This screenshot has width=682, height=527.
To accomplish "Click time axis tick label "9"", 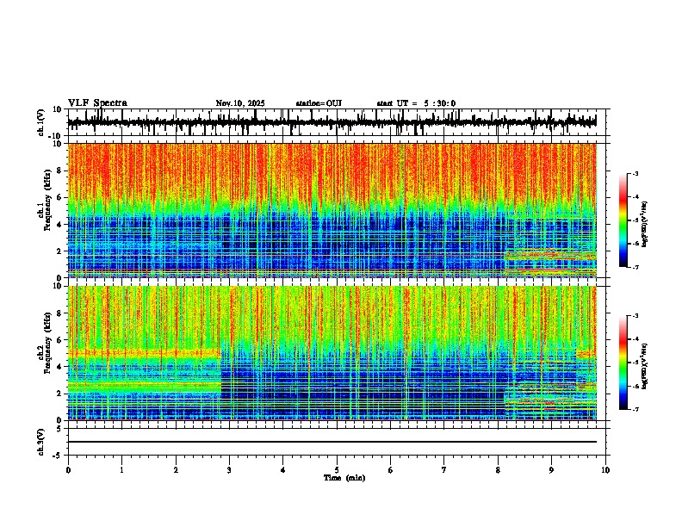I will (x=551, y=470).
